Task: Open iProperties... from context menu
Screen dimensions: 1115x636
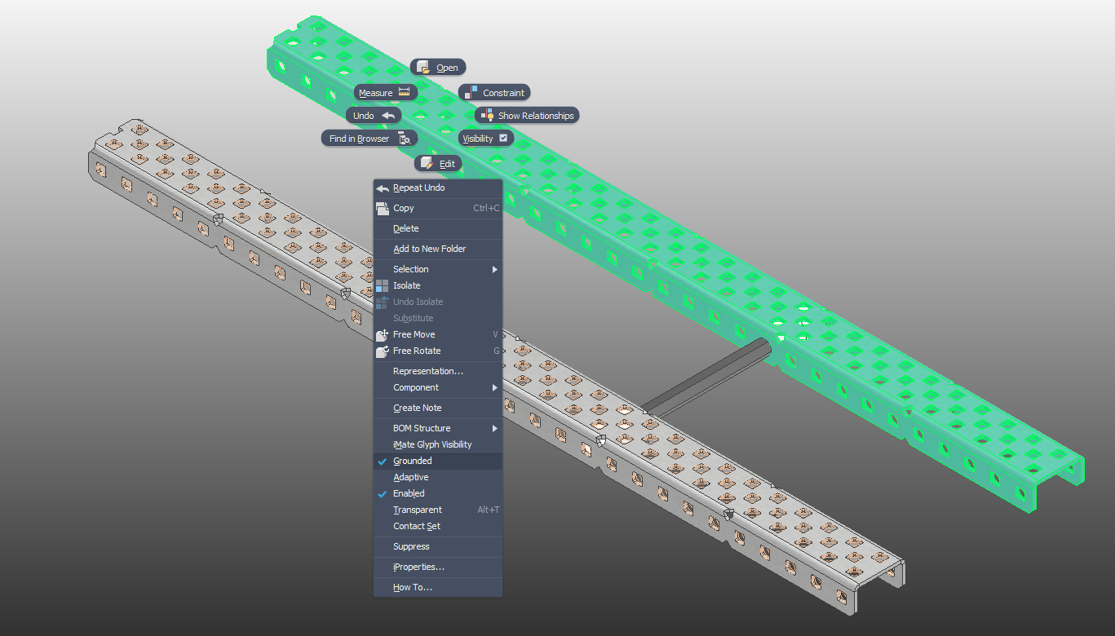Action: 438,567
